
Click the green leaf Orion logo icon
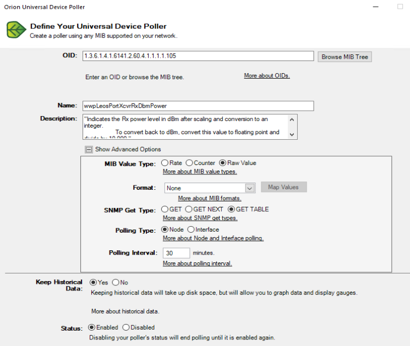[x=16, y=30]
